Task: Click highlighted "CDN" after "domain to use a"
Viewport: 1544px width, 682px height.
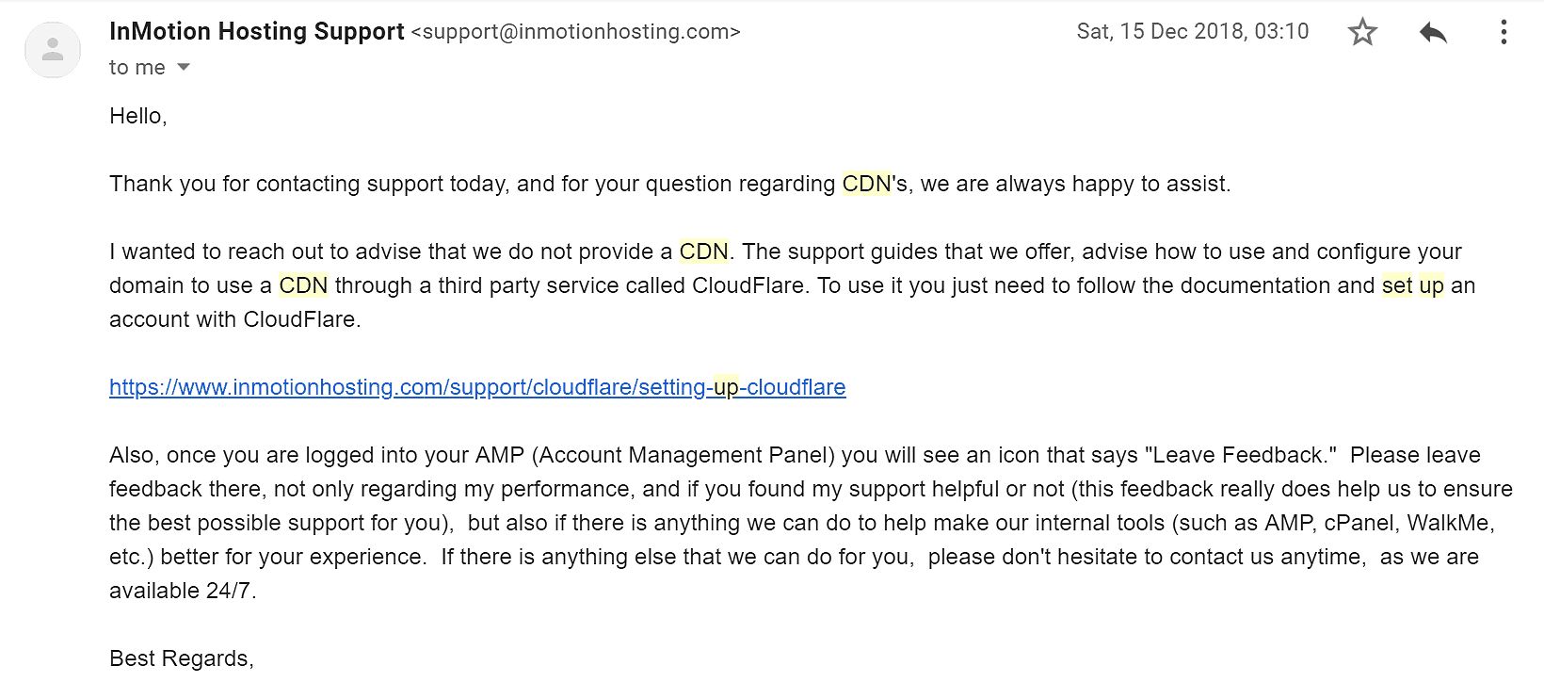Action: coord(303,285)
